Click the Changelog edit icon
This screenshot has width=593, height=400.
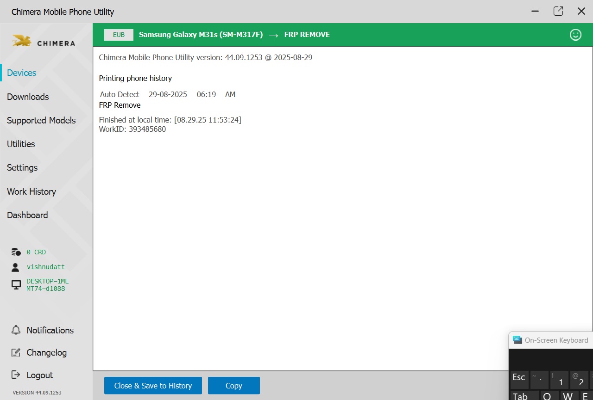coord(16,353)
